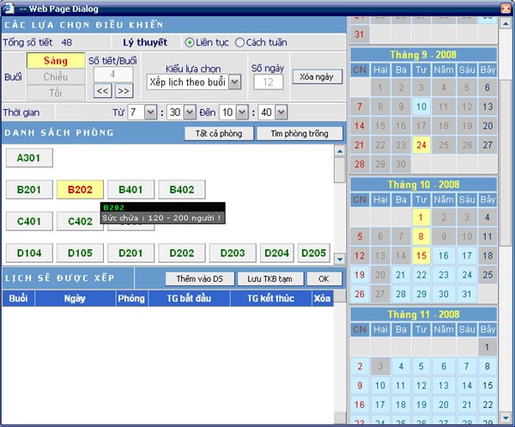The width and height of the screenshot is (515, 427).
Task: Click the "Tất cả phòng" button
Action: point(220,133)
